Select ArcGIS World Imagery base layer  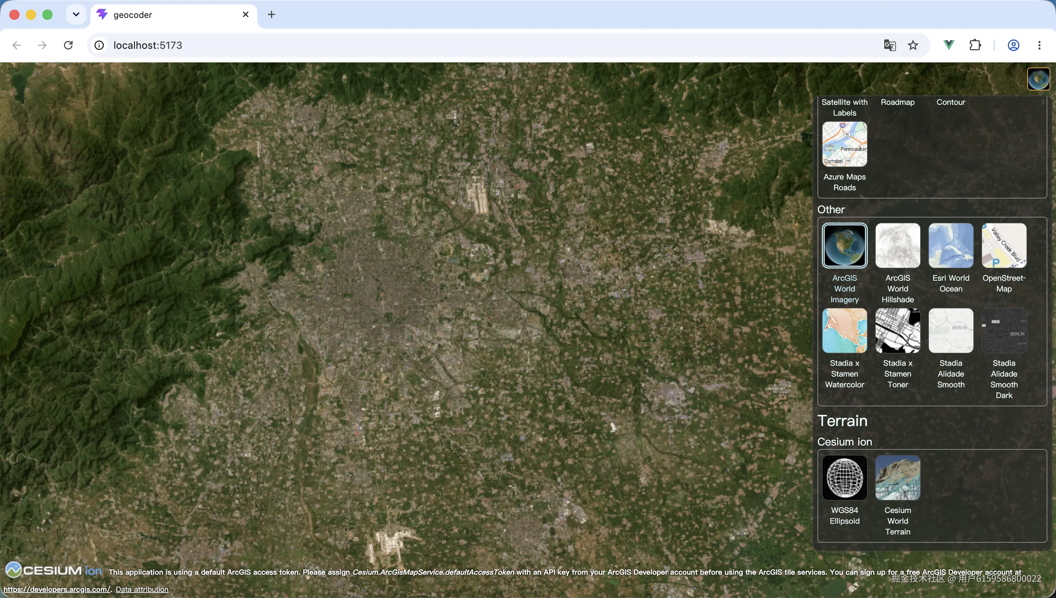tap(844, 245)
